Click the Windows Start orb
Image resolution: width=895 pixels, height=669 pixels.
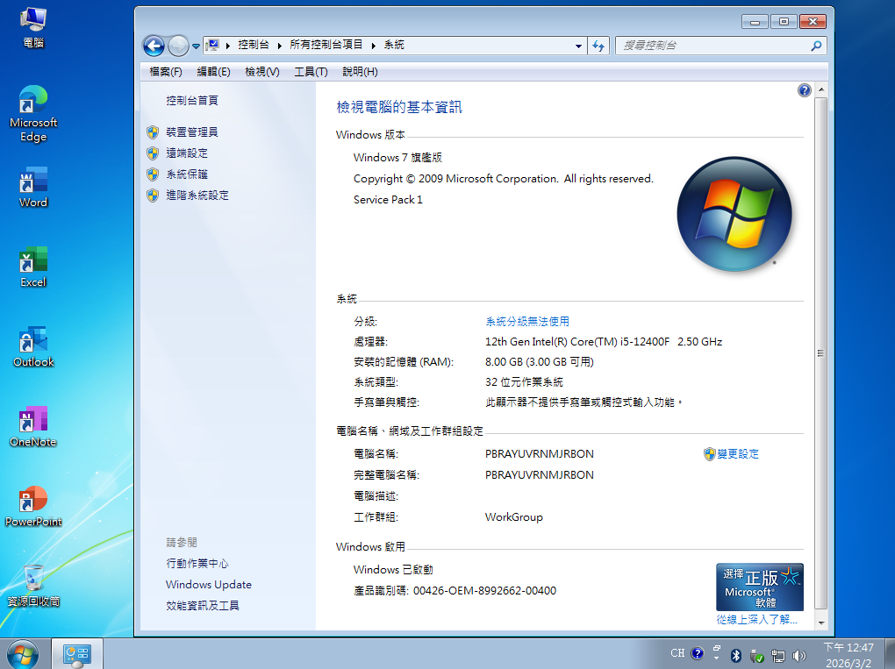[22, 654]
